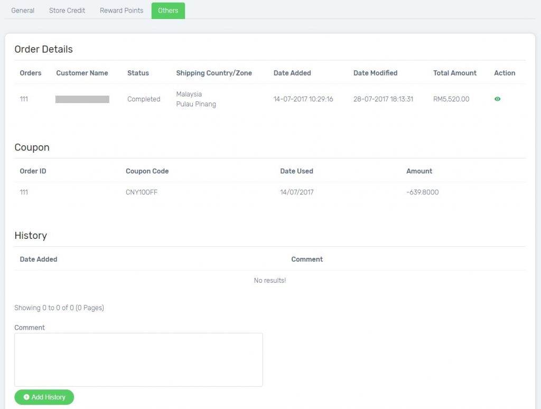Click the Date Added header in History section
Image resolution: width=541 pixels, height=409 pixels.
39,259
